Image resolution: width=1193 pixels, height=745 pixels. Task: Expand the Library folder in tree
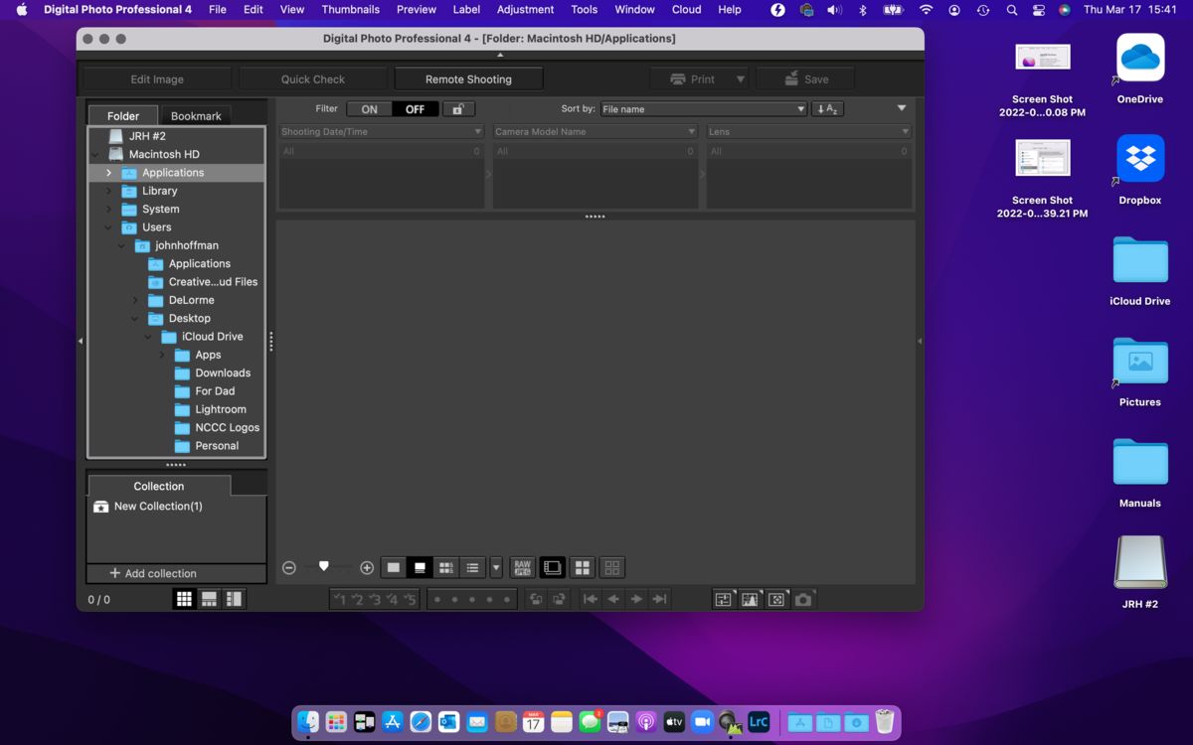coord(108,191)
